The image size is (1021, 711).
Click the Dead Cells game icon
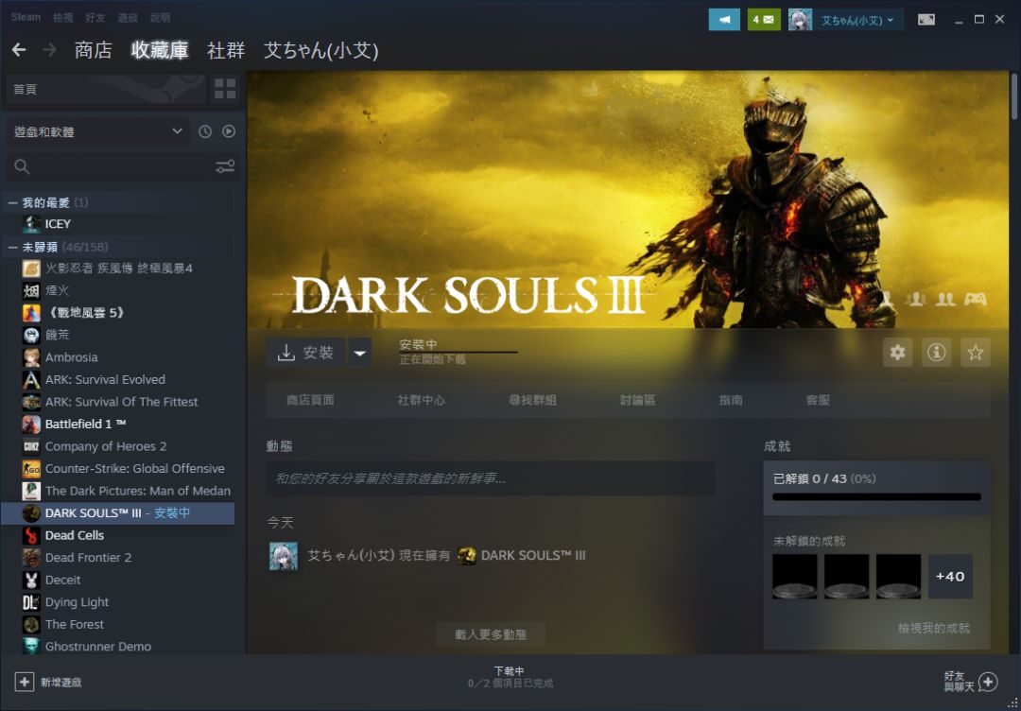click(x=31, y=535)
